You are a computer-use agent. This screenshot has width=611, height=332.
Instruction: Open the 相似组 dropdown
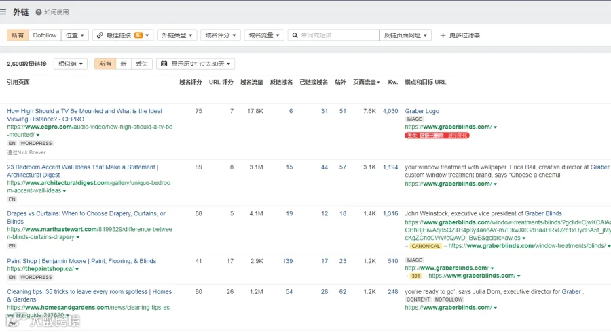click(71, 64)
